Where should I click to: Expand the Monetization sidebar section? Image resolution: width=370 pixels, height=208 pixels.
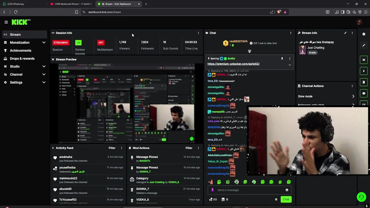(44, 42)
